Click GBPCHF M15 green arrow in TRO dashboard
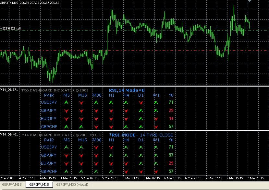Viewport: 269px width, 190px height. 81,127
